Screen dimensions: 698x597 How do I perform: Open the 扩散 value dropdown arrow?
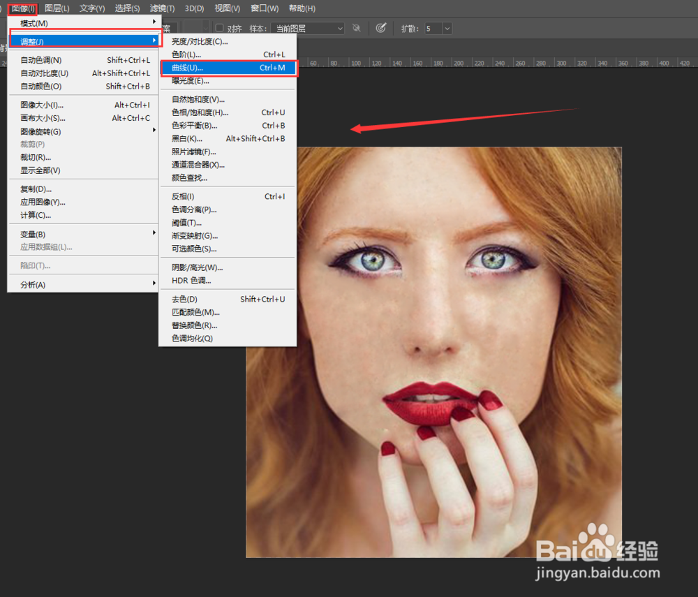pyautogui.click(x=447, y=29)
